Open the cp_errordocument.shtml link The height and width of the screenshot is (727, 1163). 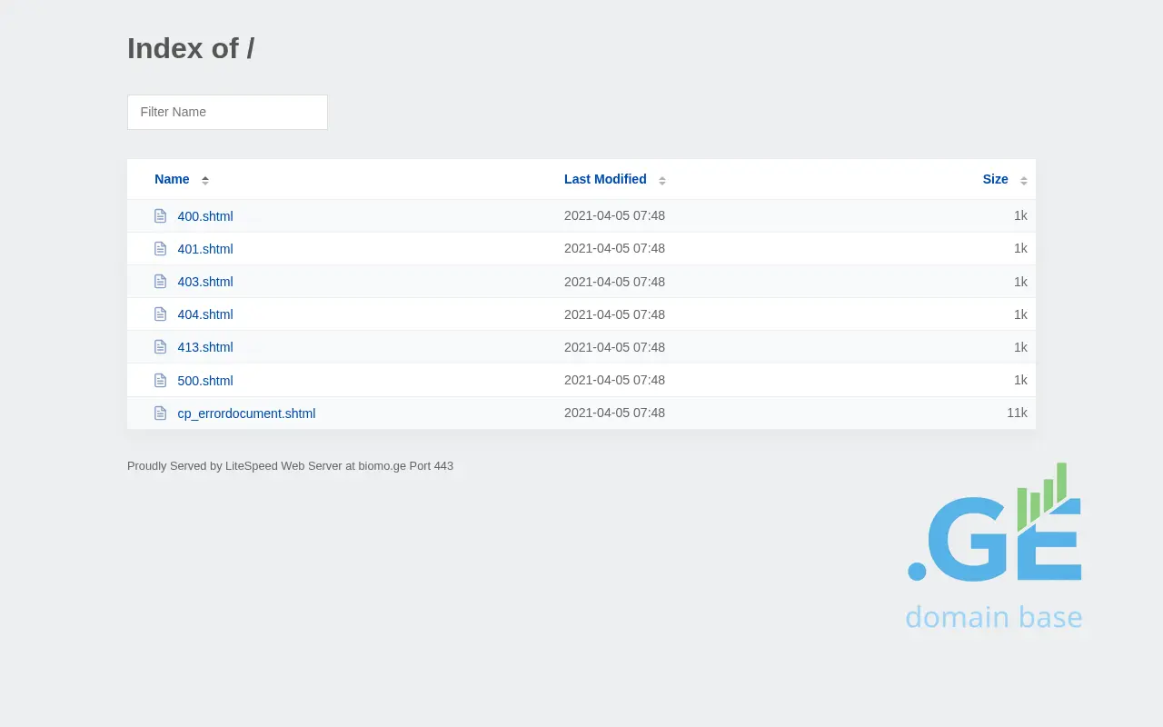pos(246,413)
